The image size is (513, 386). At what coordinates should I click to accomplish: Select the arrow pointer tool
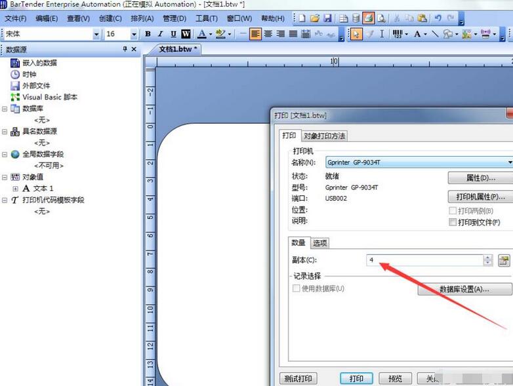point(356,34)
